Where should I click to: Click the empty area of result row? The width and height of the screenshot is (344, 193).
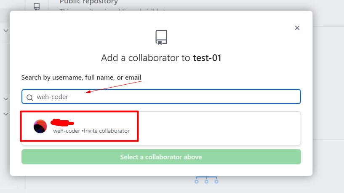pos(219,128)
